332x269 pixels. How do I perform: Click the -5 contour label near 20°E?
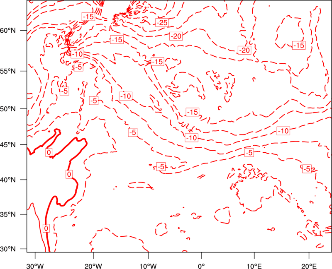pos(307,169)
